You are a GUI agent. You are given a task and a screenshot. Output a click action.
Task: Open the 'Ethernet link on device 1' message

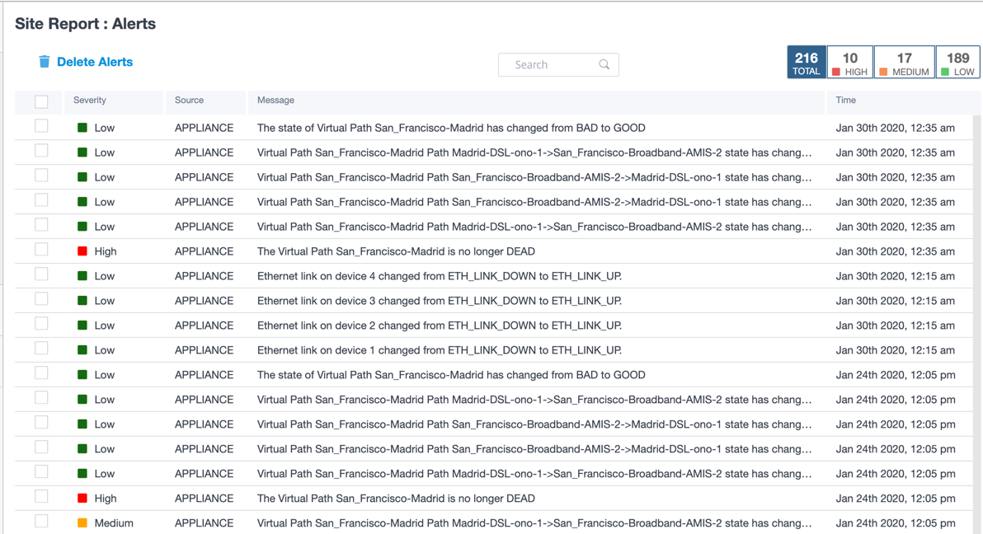pos(440,350)
